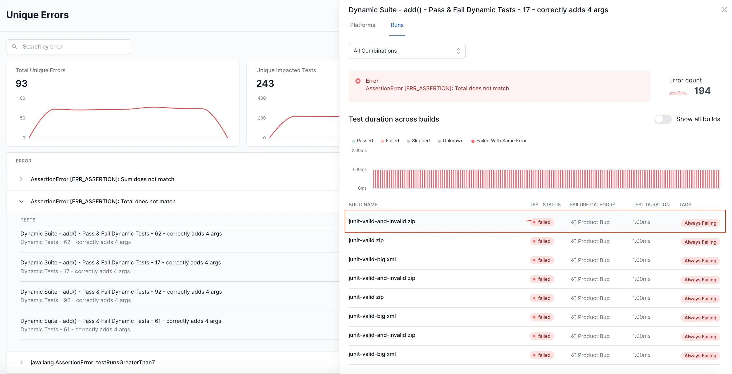Click the failed status badge in the second row
The width and height of the screenshot is (732, 374).
tap(542, 241)
